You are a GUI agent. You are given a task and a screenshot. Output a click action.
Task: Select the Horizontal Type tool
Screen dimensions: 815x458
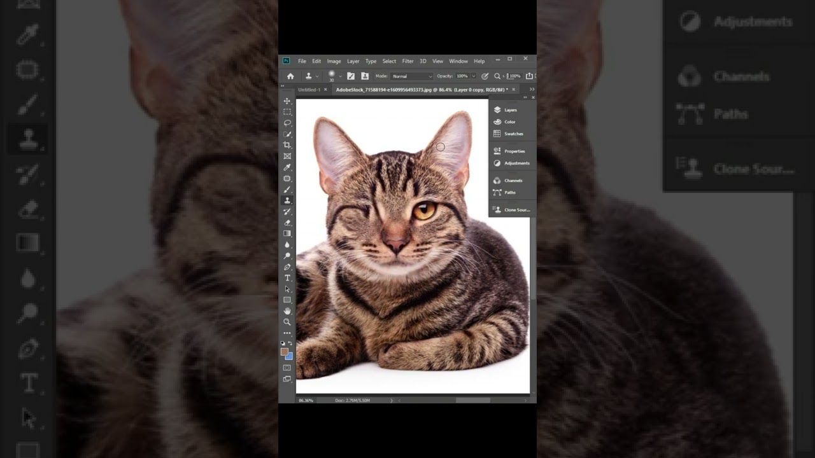[x=287, y=278]
